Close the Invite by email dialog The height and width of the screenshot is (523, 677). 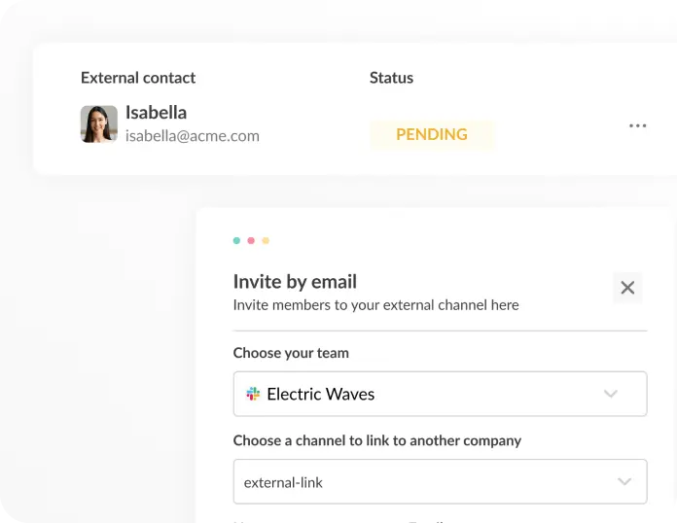tap(627, 288)
